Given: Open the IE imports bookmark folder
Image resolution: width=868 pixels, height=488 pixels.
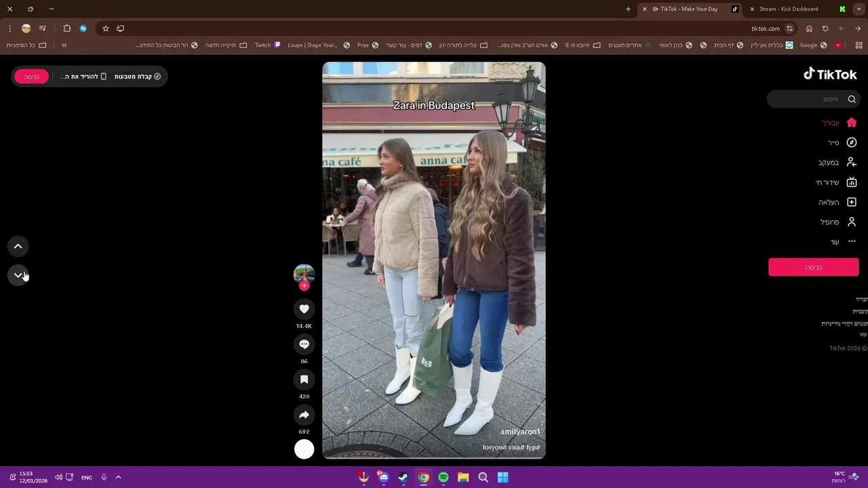Looking at the screenshot, I should 583,45.
